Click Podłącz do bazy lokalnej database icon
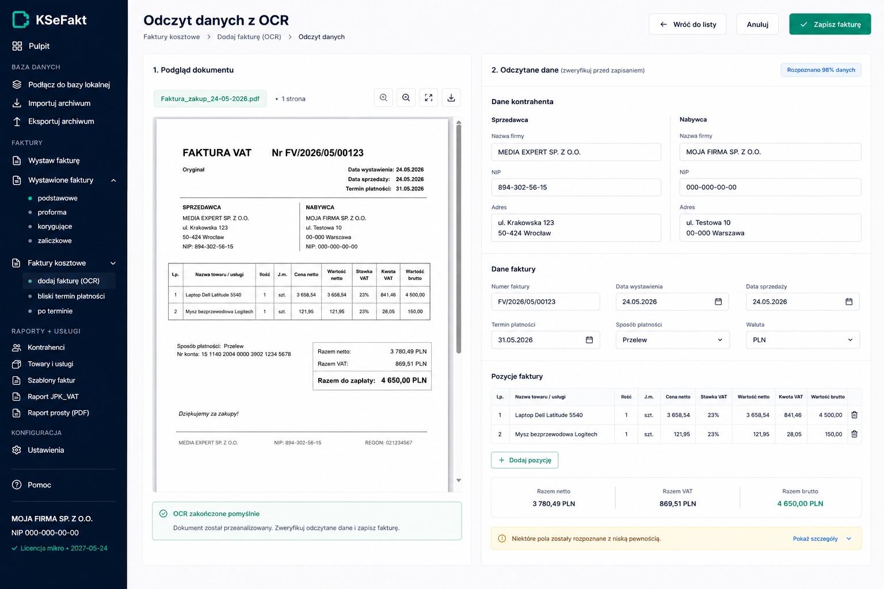The height and width of the screenshot is (589, 884). tap(17, 85)
